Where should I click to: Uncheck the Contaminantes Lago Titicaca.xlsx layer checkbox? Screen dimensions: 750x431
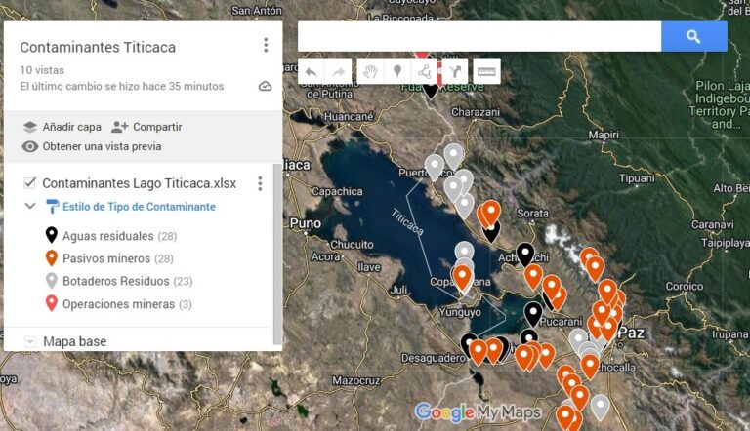[x=30, y=183]
